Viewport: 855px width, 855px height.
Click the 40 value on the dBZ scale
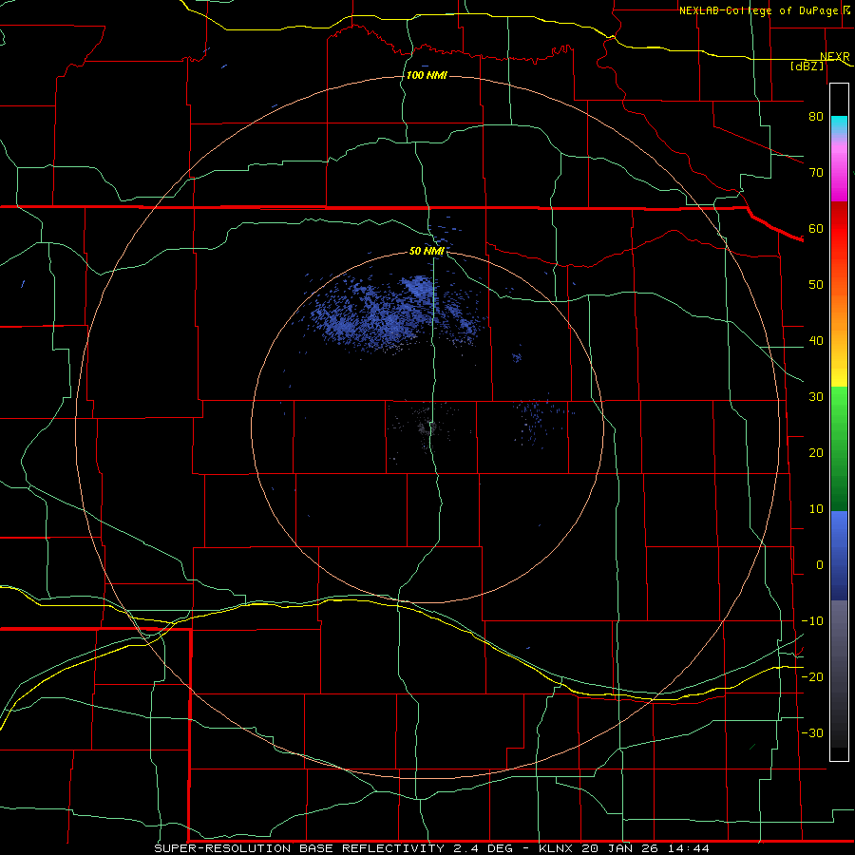816,341
